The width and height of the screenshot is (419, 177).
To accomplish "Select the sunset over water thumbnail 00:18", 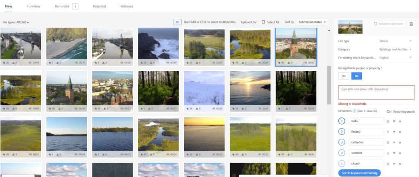I will (x=250, y=91).
